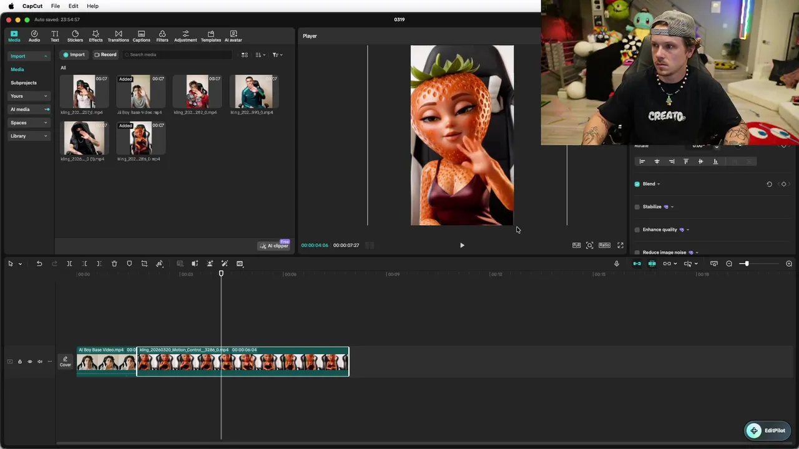
Task: Enable the Reduce image noise checkbox
Action: (x=637, y=253)
